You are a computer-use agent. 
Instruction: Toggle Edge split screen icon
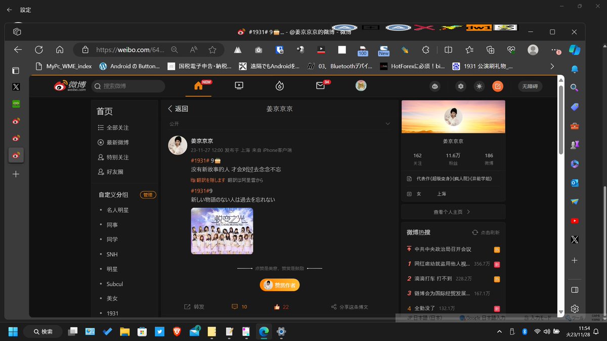click(448, 50)
